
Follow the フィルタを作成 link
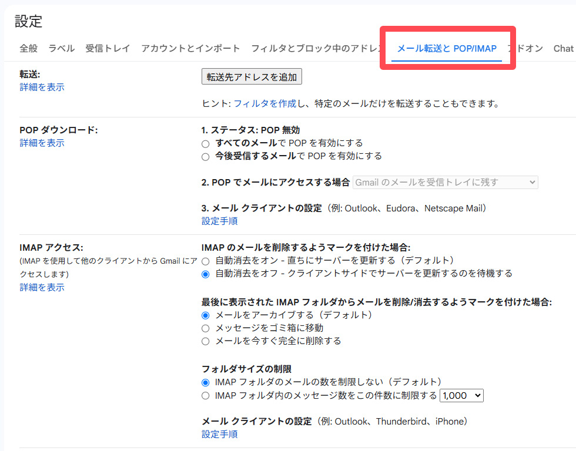click(x=265, y=104)
